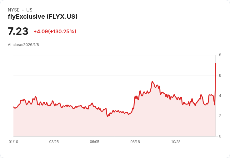The image size is (230, 158).
Task: Click the 2 y-axis value label
Action: click(x=220, y=116)
